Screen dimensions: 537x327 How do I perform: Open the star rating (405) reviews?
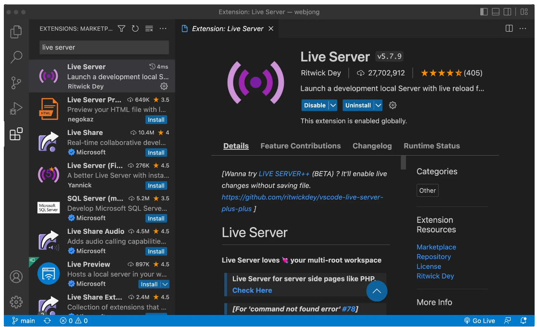point(452,73)
